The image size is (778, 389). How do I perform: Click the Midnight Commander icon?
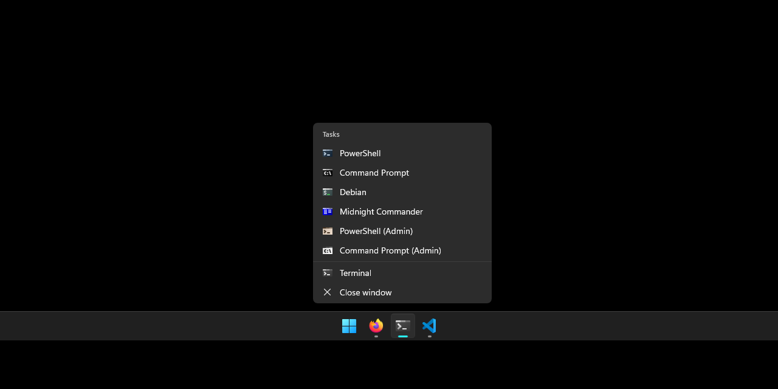pos(328,212)
